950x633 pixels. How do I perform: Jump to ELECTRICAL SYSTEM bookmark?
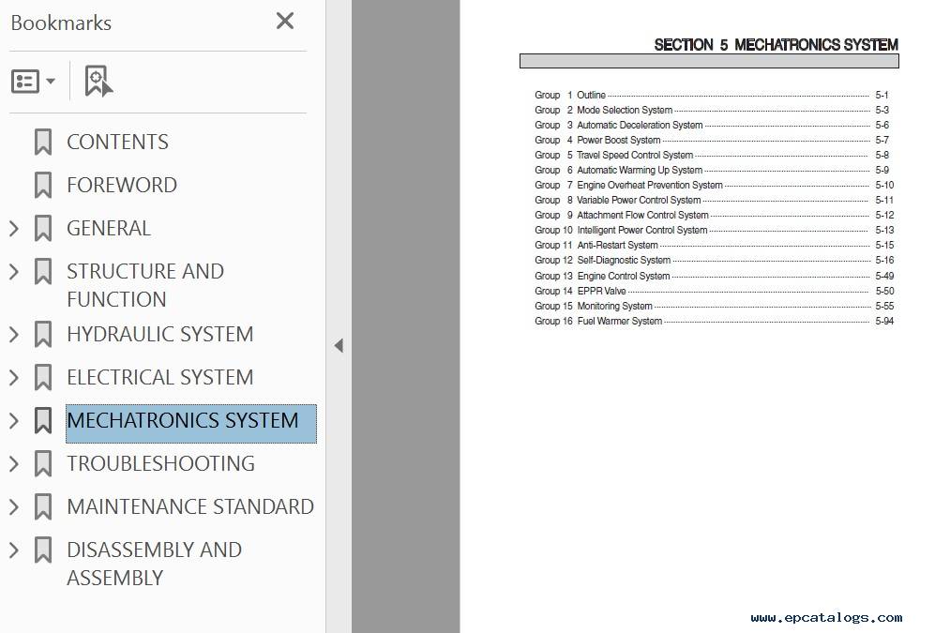tap(160, 377)
